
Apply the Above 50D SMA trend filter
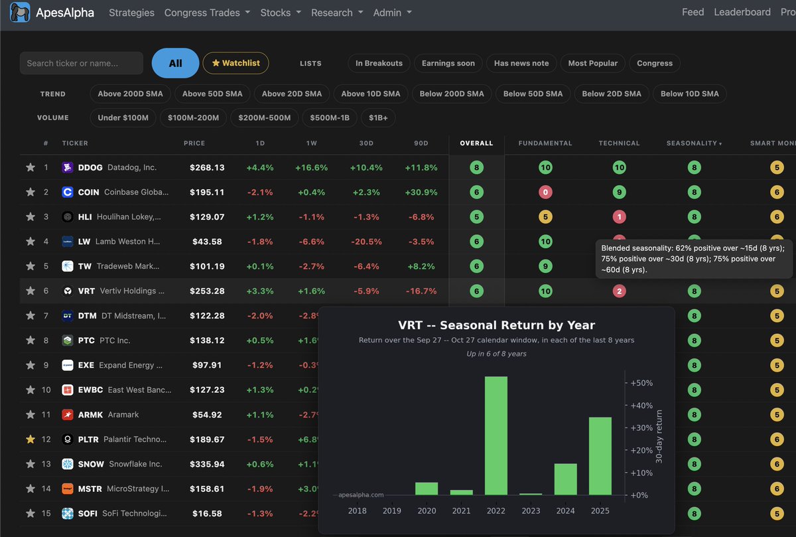(212, 94)
